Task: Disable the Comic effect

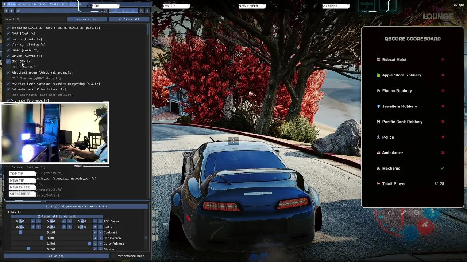Action: point(8,50)
